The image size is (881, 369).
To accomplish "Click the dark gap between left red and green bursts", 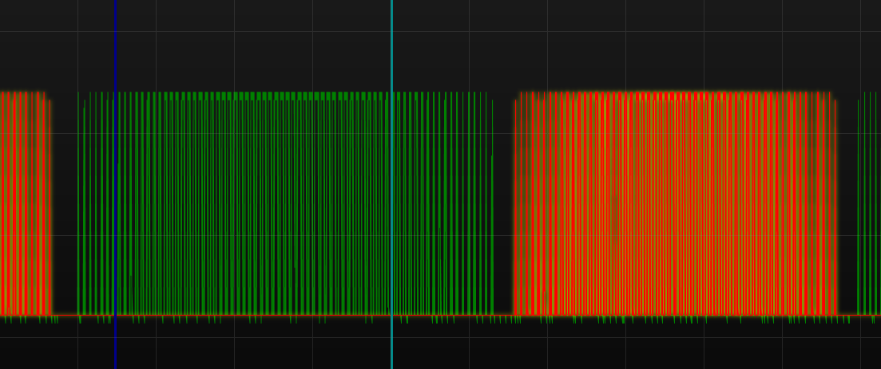I will coord(65,203).
